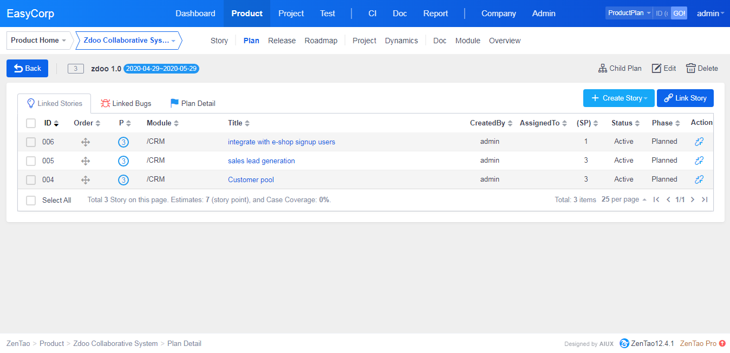The height and width of the screenshot is (353, 730).
Task: Click the unlink icon for Customer pool story
Action: tap(699, 179)
